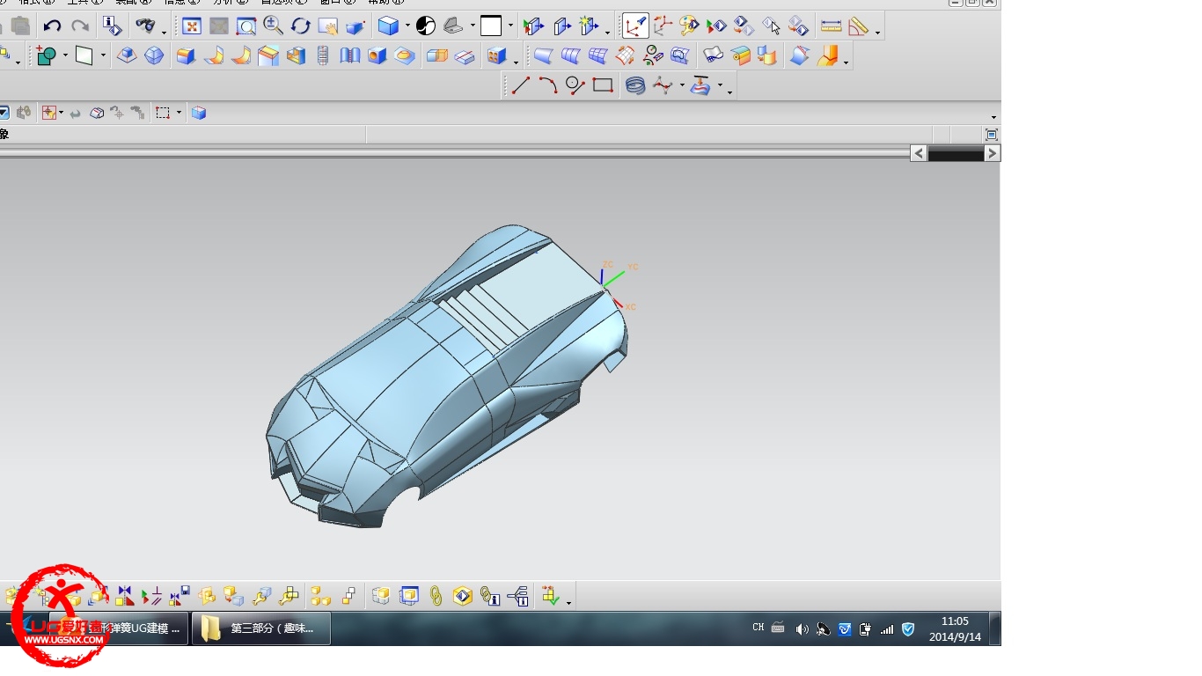
Task: Click the binoculars find icon
Action: pos(145,26)
